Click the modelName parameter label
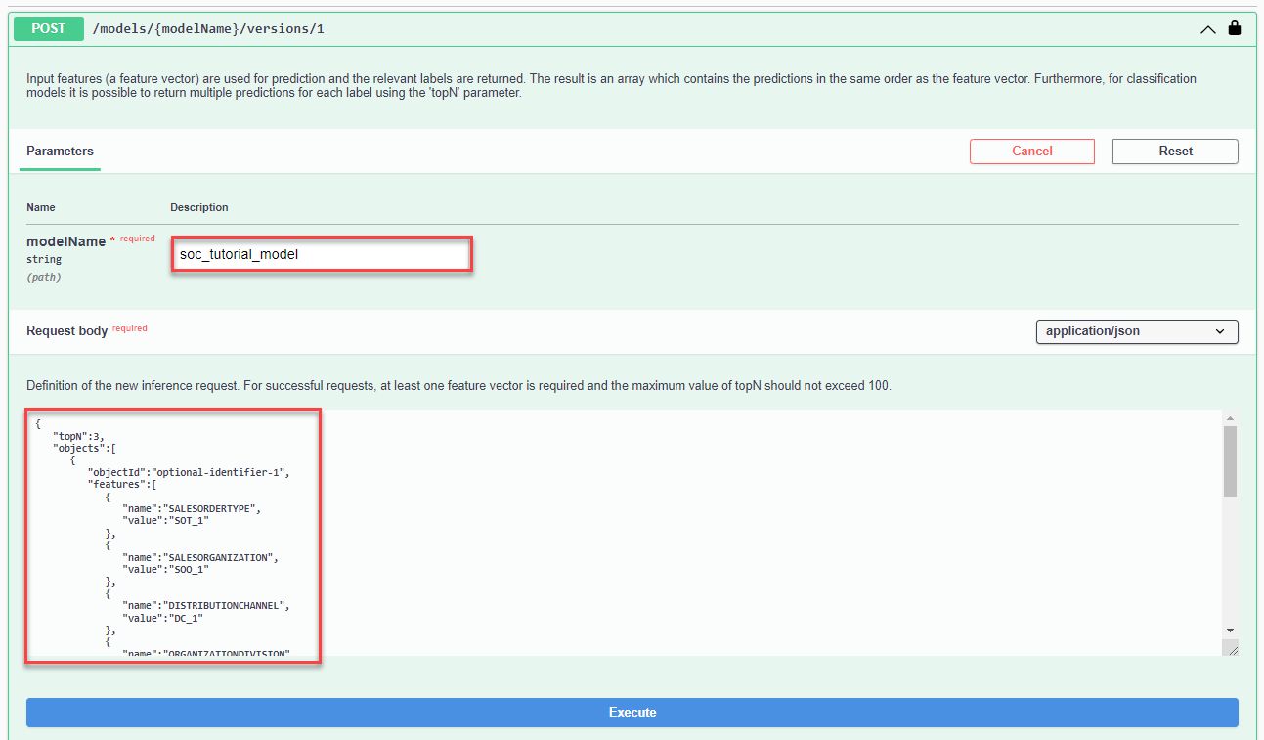The width and height of the screenshot is (1264, 740). click(65, 241)
